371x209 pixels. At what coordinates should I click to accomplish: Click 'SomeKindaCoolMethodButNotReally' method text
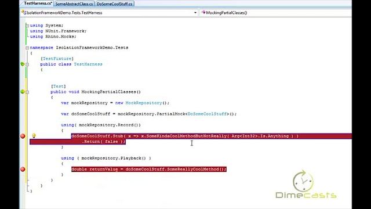click(x=187, y=136)
